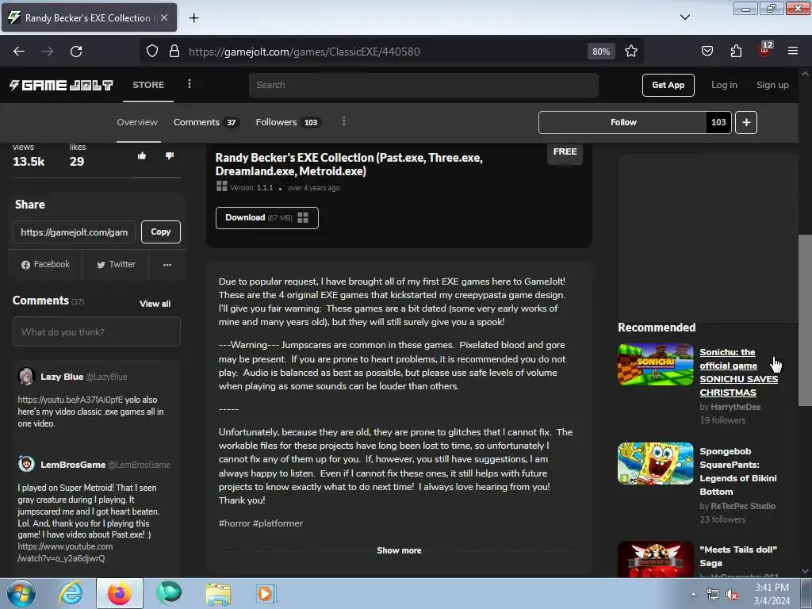Image resolution: width=812 pixels, height=609 pixels.
Task: Switch to the Comments 37 tab
Action: [x=205, y=122]
